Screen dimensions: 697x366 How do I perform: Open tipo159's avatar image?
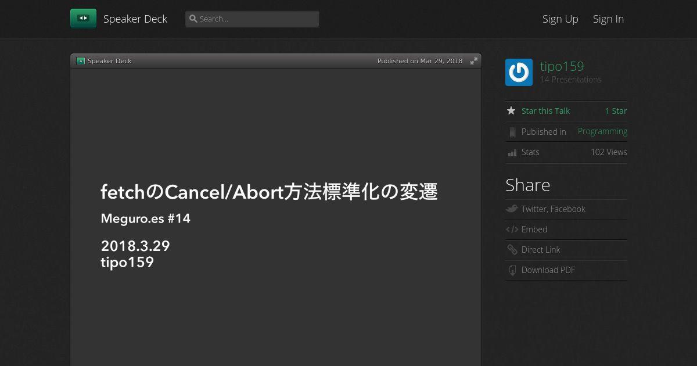519,72
